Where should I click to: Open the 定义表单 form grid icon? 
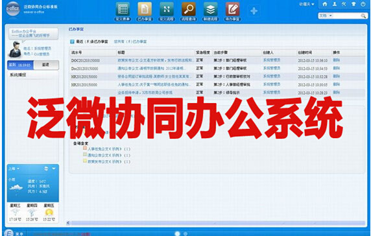pyautogui.click(x=123, y=10)
